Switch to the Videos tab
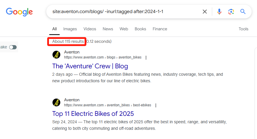The image size is (257, 139). click(90, 29)
